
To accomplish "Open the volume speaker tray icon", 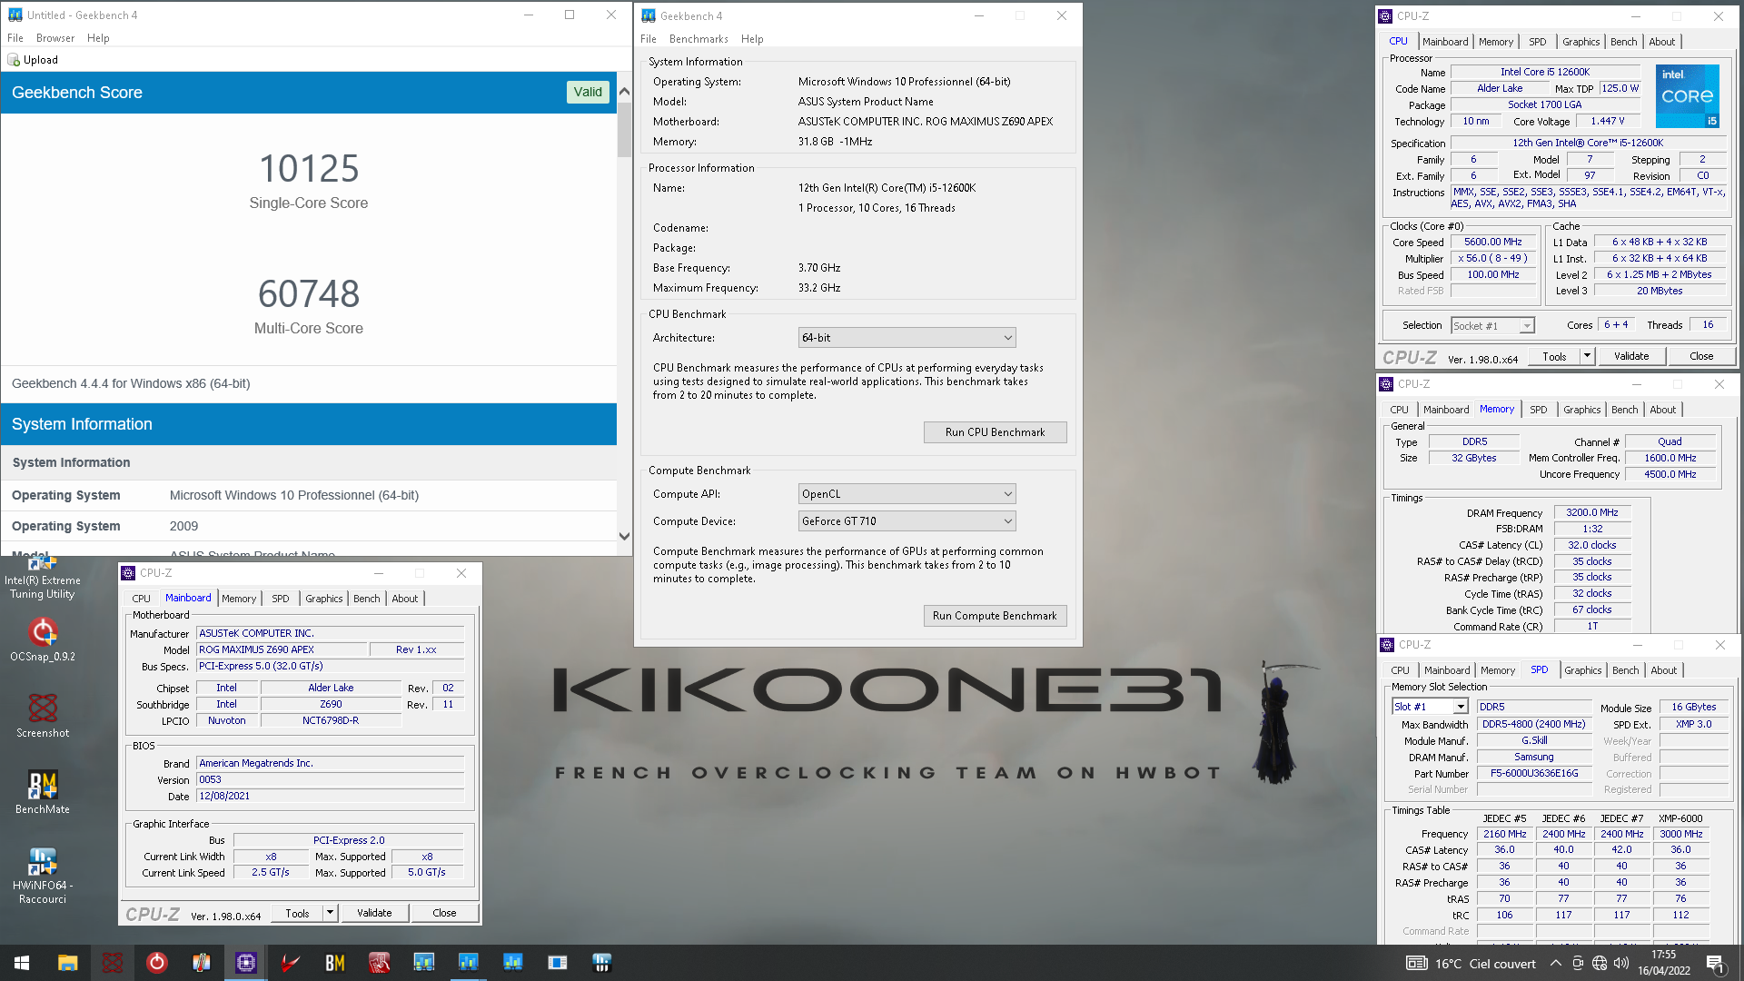I will point(1621,964).
